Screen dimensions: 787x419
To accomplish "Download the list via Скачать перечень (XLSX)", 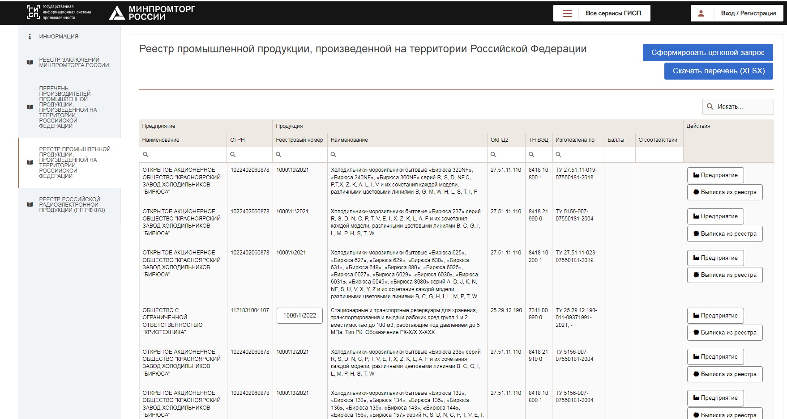I will click(x=718, y=71).
